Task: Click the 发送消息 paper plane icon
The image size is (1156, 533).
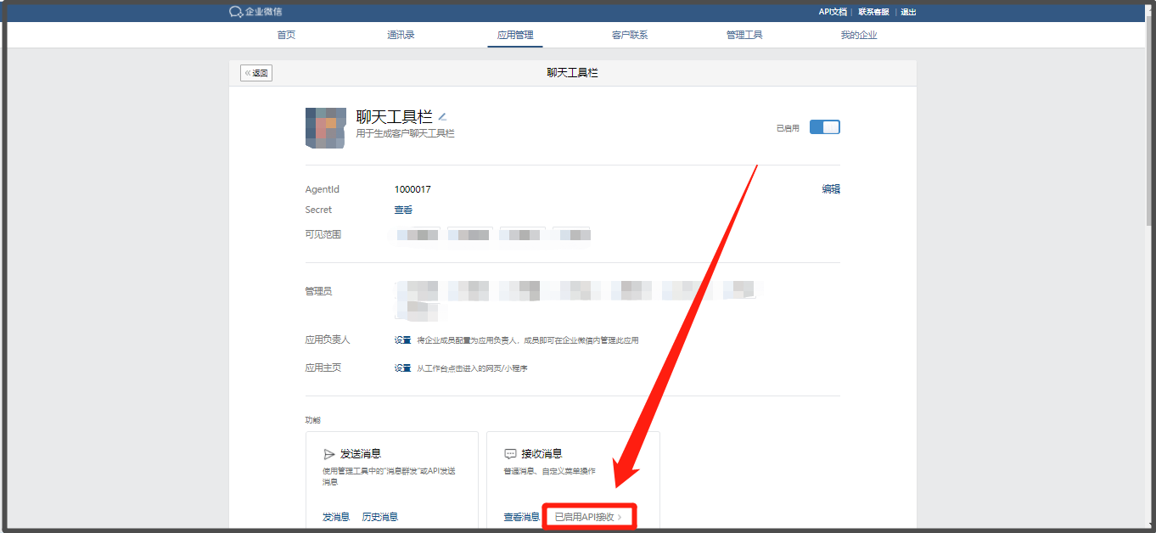Action: click(329, 454)
